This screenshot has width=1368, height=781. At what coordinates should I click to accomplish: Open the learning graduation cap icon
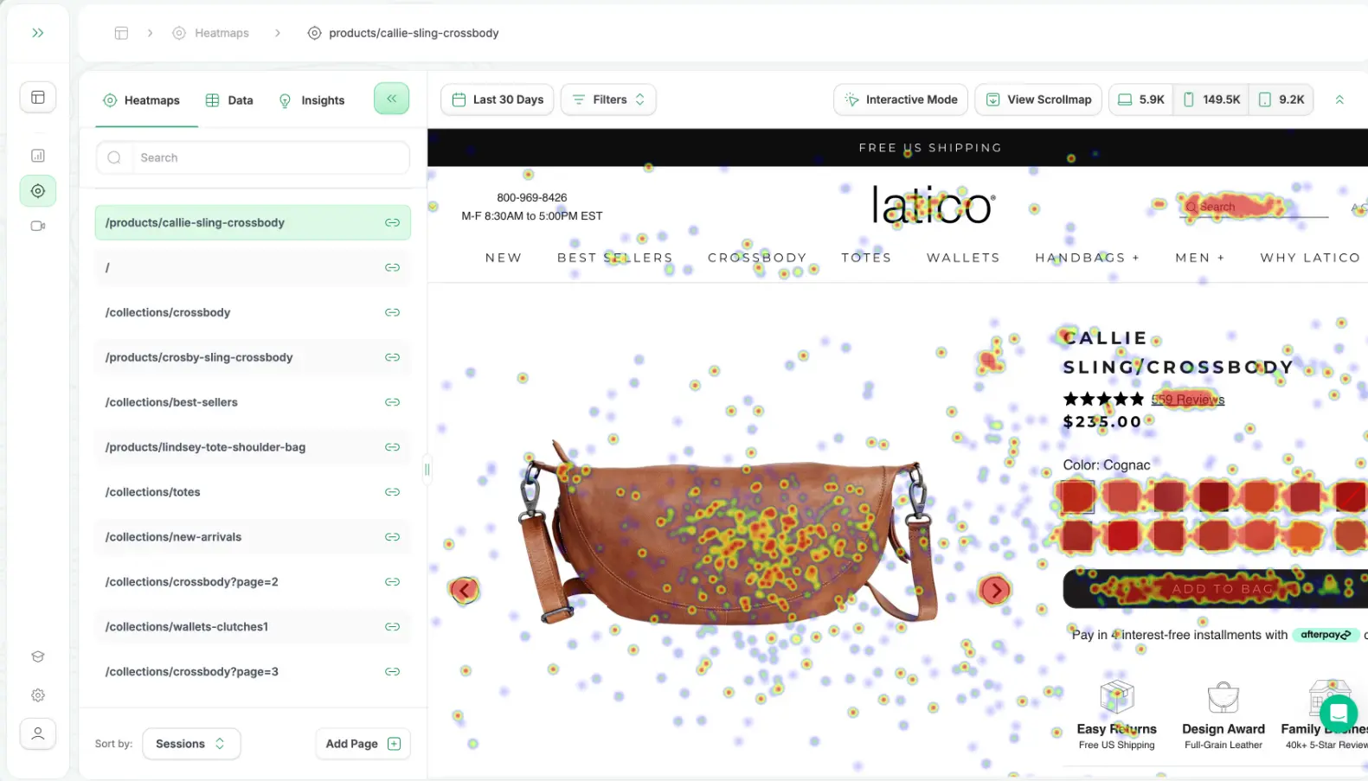click(x=38, y=656)
